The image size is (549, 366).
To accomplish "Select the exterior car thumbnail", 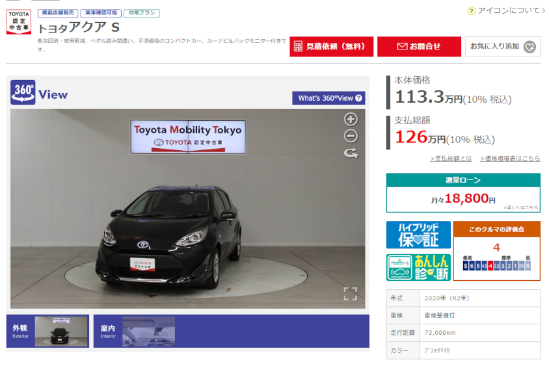I will 61,331.
